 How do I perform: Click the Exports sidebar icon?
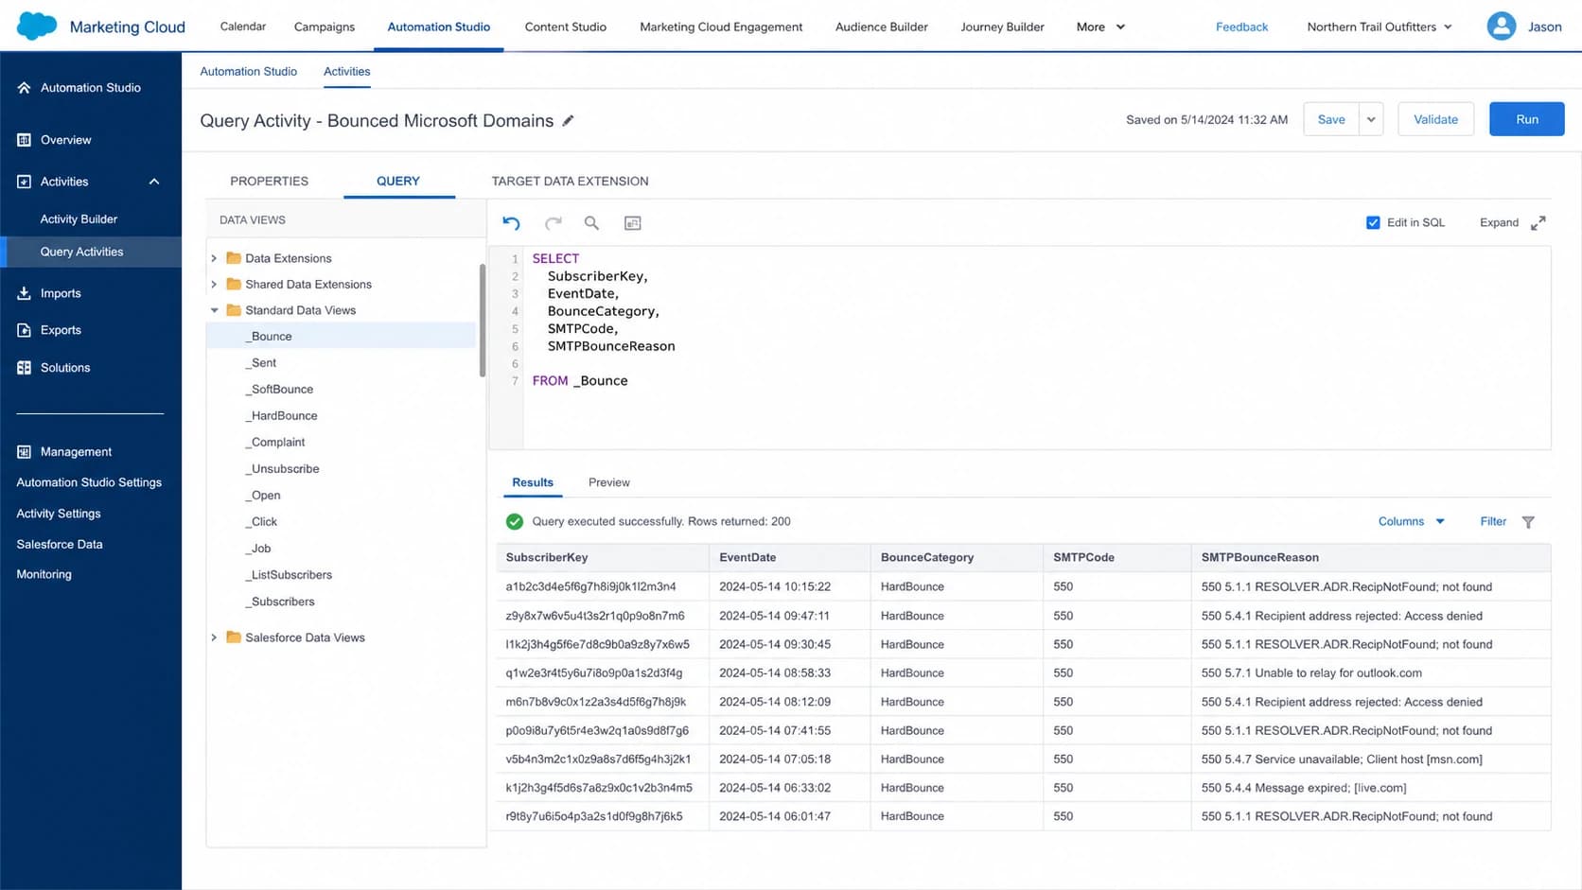pyautogui.click(x=24, y=330)
